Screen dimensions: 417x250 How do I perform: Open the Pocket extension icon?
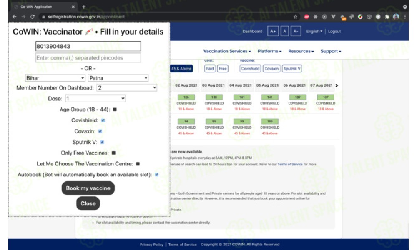(369, 17)
